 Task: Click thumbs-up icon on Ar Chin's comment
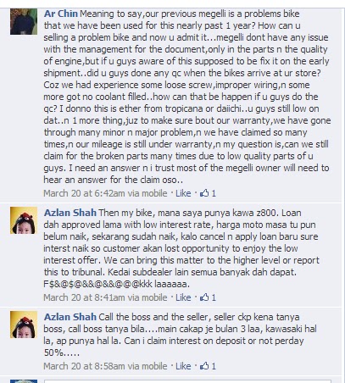click(204, 193)
